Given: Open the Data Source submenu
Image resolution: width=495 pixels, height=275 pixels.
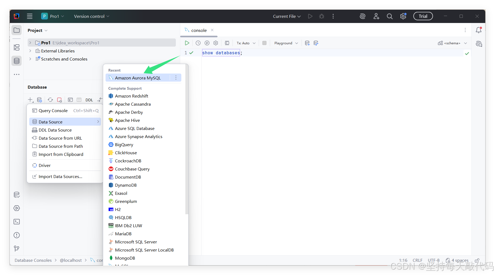Looking at the screenshot, I should 65,122.
